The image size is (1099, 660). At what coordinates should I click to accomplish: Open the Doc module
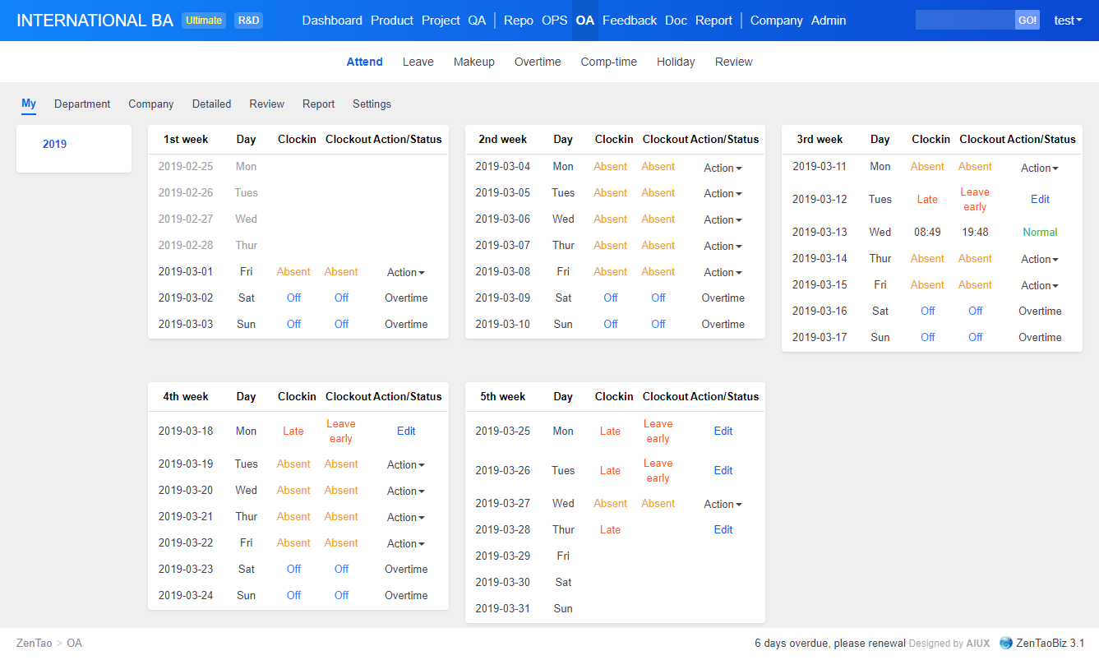tap(676, 21)
